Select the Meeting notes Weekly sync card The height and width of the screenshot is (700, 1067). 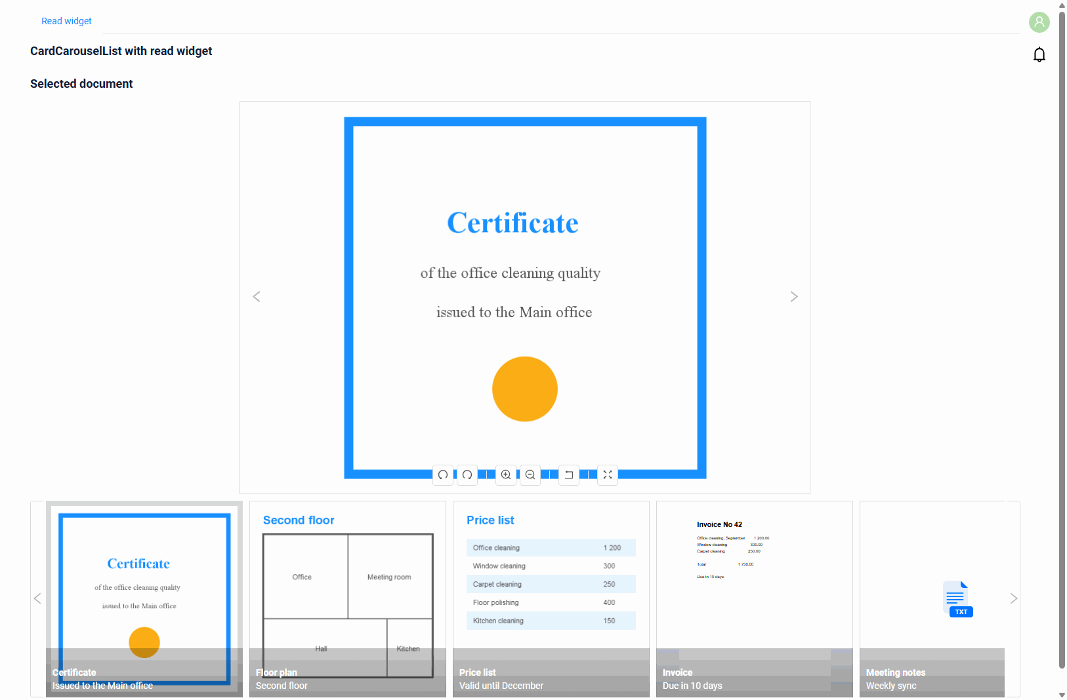pos(932,599)
